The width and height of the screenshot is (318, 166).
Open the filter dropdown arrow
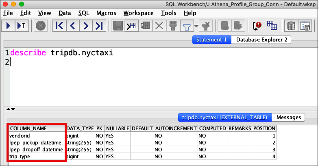(x=196, y=26)
